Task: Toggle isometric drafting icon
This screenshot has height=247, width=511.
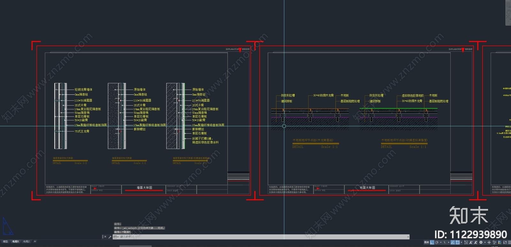Action: tap(445, 242)
